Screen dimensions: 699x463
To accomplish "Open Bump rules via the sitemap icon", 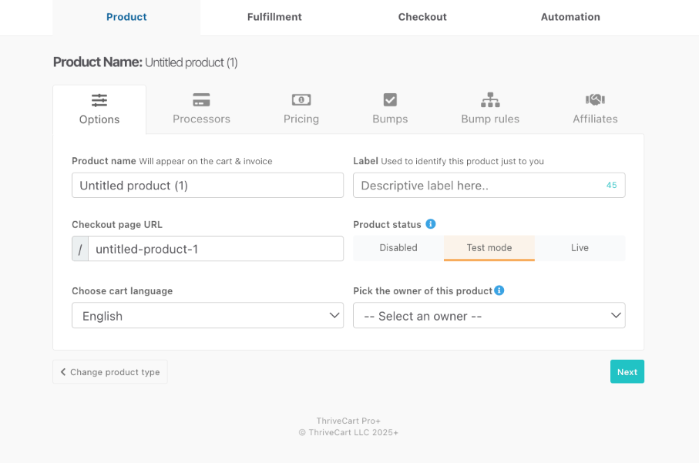I will 490,100.
